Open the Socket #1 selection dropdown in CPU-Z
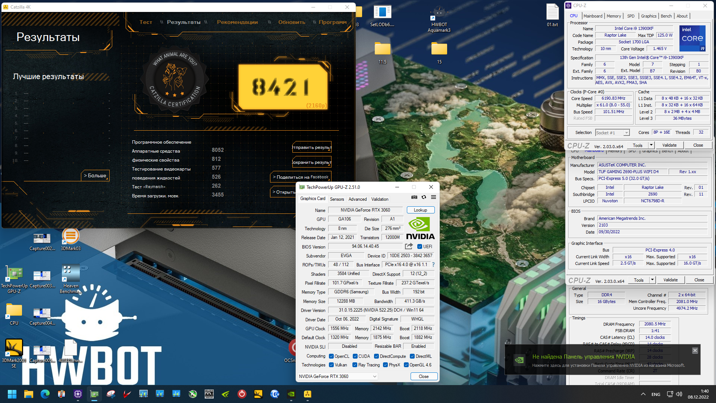716x403 pixels. click(612, 133)
